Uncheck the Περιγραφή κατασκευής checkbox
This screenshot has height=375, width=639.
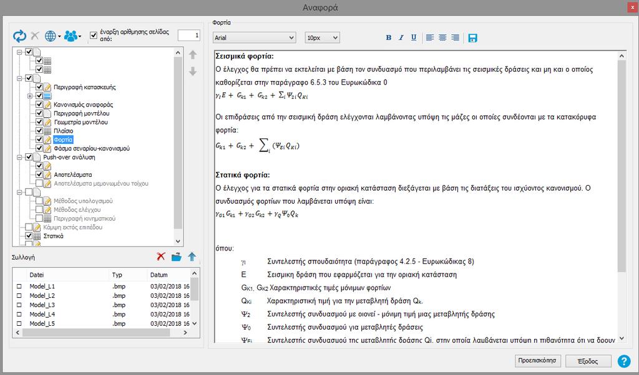tap(39, 87)
